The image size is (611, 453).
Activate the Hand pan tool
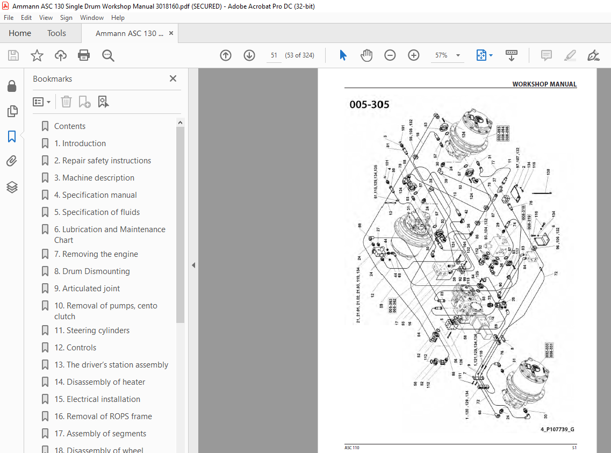366,55
